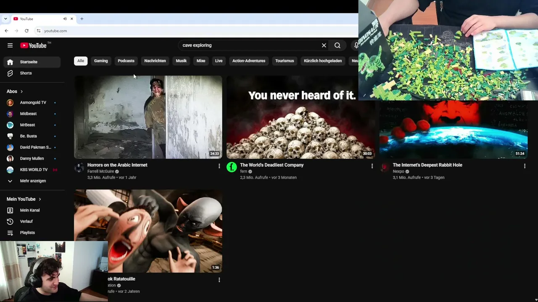Select the Nachrichten filter chip
Image resolution: width=538 pixels, height=302 pixels.
point(155,61)
